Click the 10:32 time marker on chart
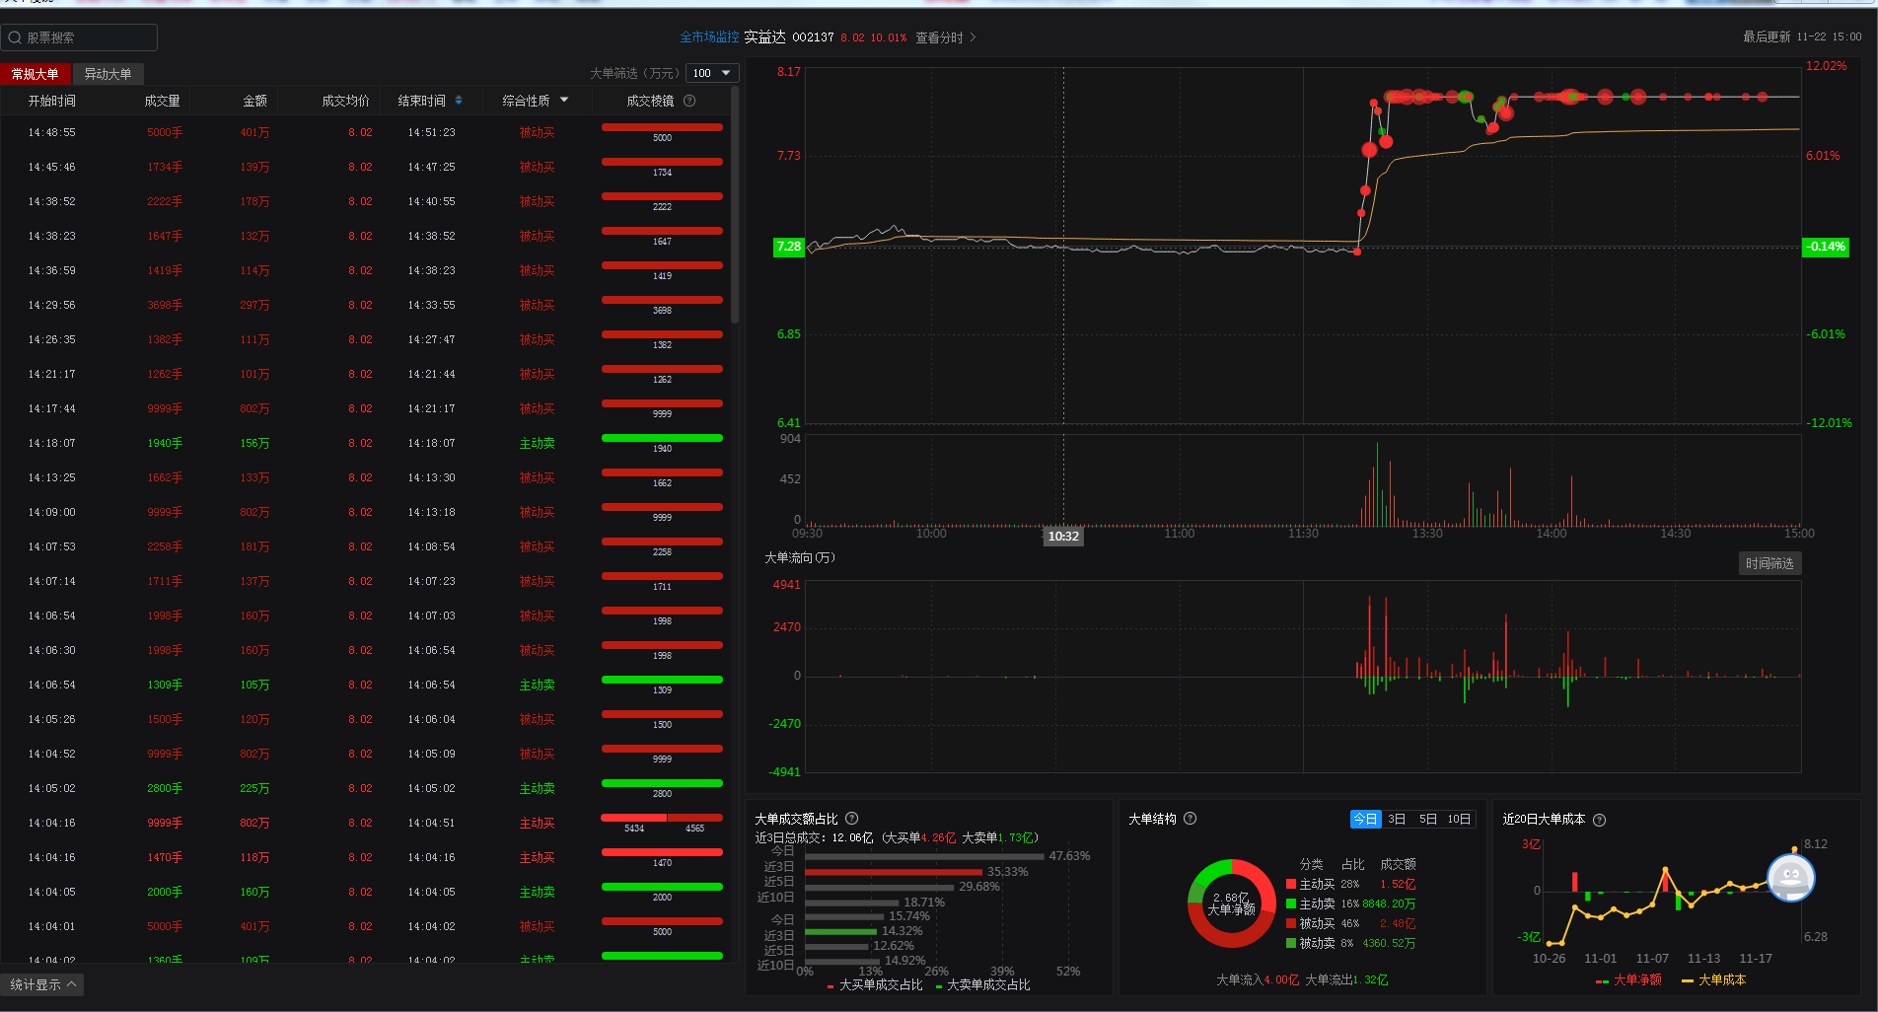Image resolution: width=1878 pixels, height=1012 pixels. tap(1063, 536)
